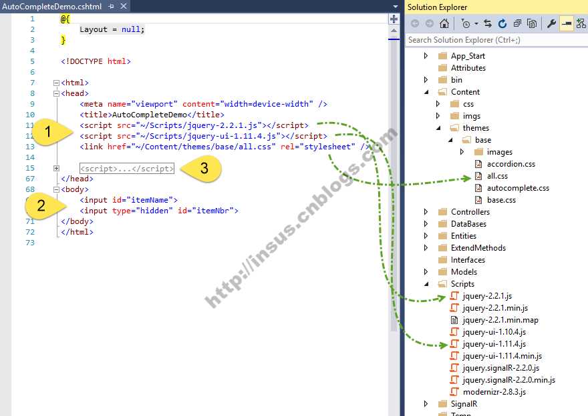
Task: Click the editor scrollbar up arrow
Action: (394, 31)
